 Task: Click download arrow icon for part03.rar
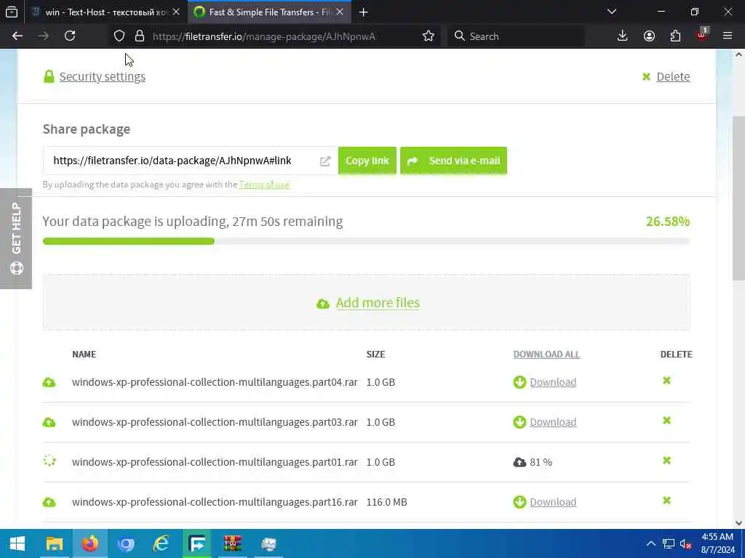(519, 422)
